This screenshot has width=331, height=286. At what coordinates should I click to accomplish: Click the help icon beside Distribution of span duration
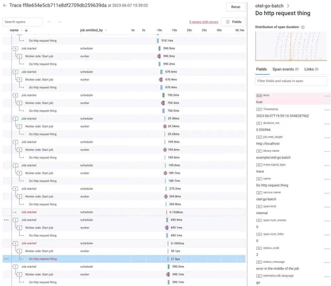click(303, 27)
